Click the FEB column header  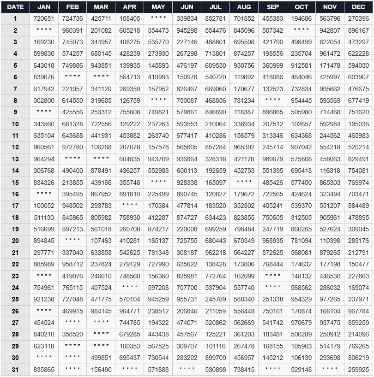click(x=72, y=7)
